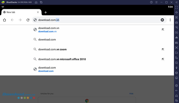Screen dimensions: 179x103
Task: Open BlueStacks settings gear in sidebar
Action: click(176, 86)
